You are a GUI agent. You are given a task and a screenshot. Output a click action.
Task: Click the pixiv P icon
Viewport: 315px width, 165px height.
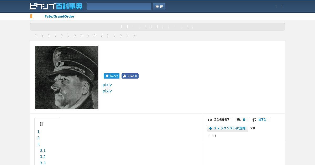(x=254, y=120)
